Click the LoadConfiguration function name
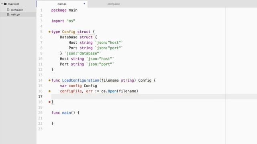This screenshot has height=144, width=257. click(x=80, y=80)
